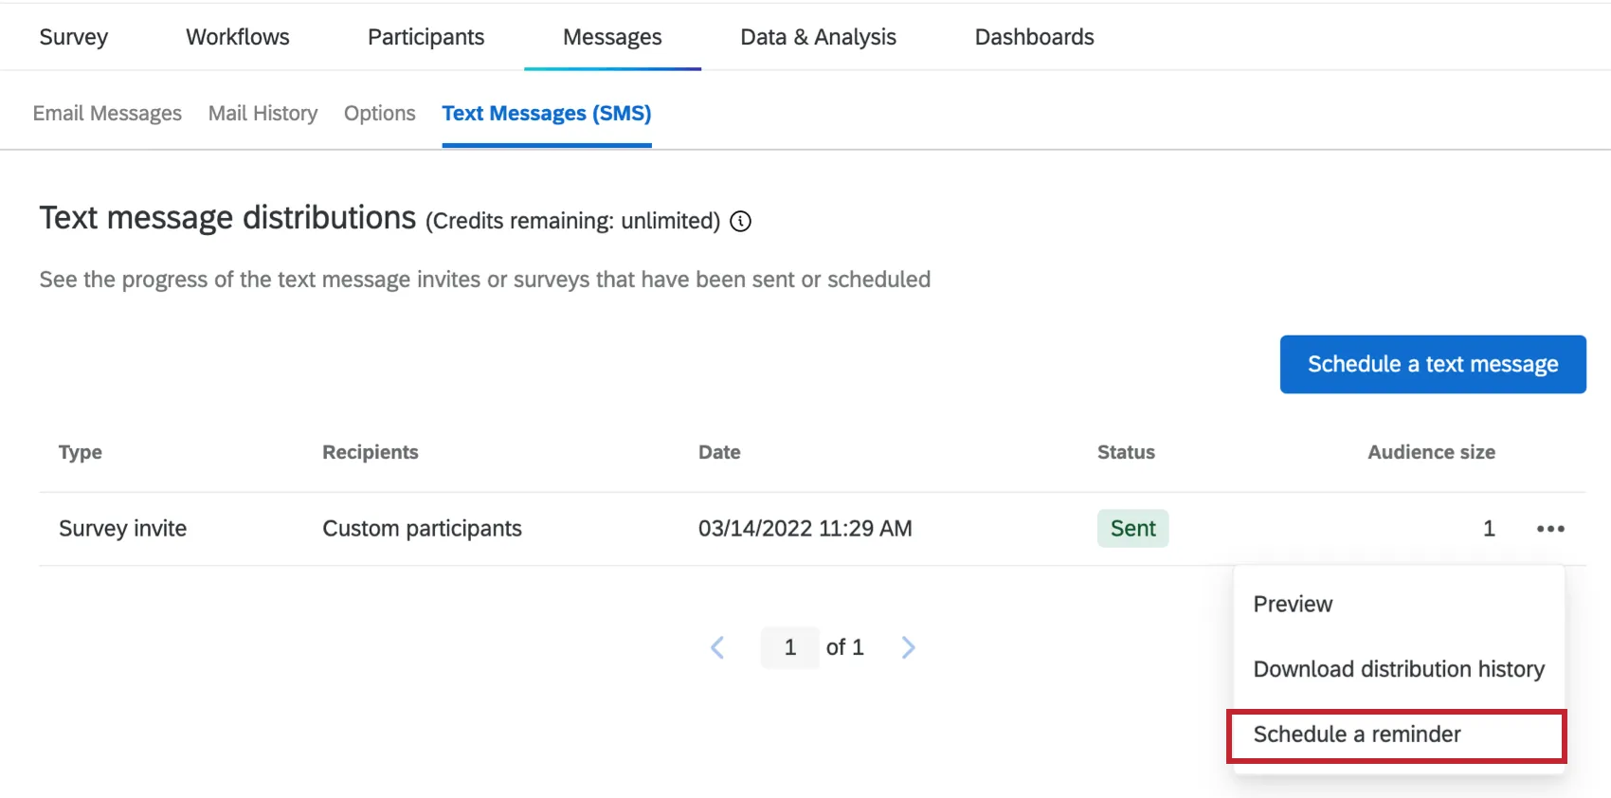1611x798 pixels.
Task: Open the Participants tab
Action: coord(425,37)
